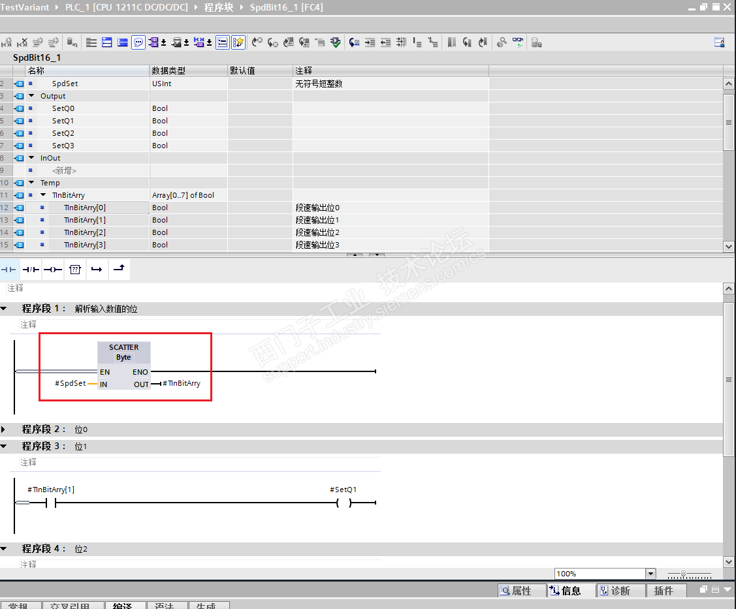Click the reset start values icon
Screen dimensions: 736x609
(x=72, y=42)
